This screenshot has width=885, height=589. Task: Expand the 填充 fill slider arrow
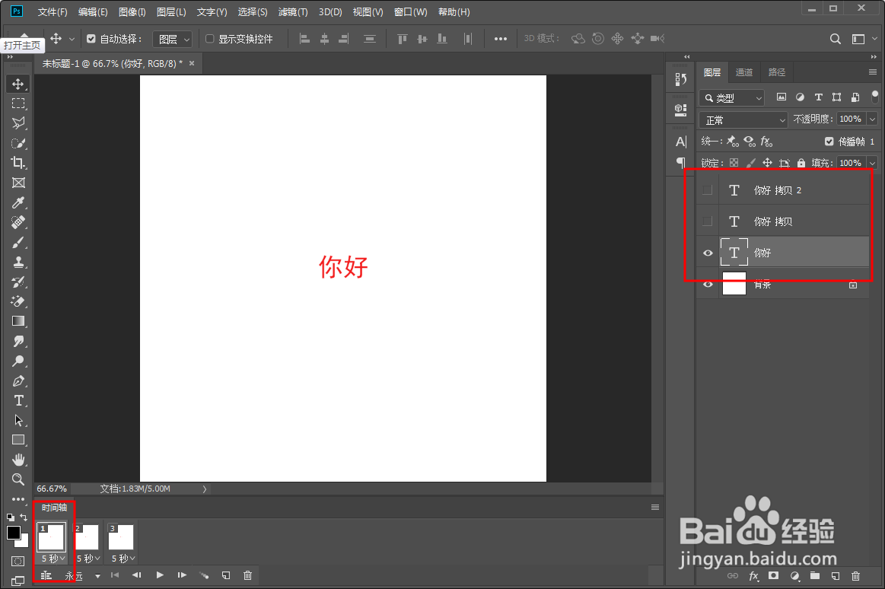point(873,163)
